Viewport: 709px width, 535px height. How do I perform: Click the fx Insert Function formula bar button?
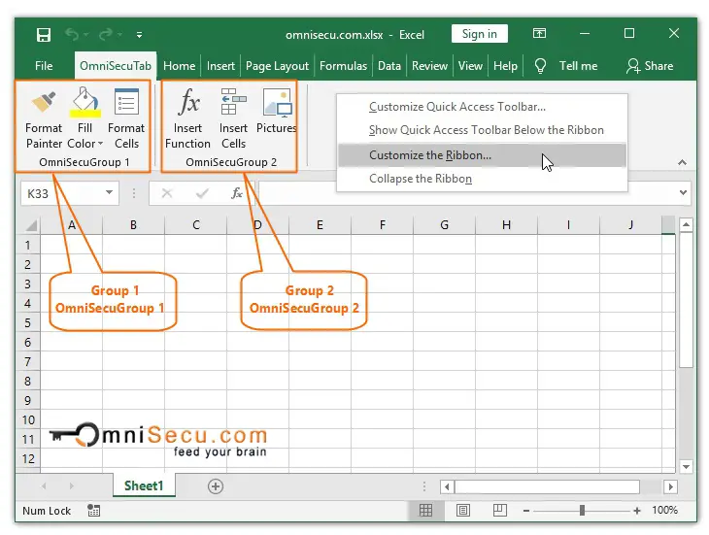coord(237,193)
